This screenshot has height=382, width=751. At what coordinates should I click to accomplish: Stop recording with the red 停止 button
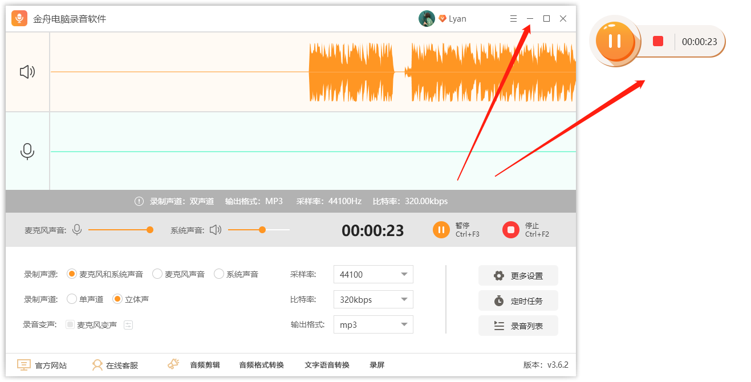coord(510,230)
